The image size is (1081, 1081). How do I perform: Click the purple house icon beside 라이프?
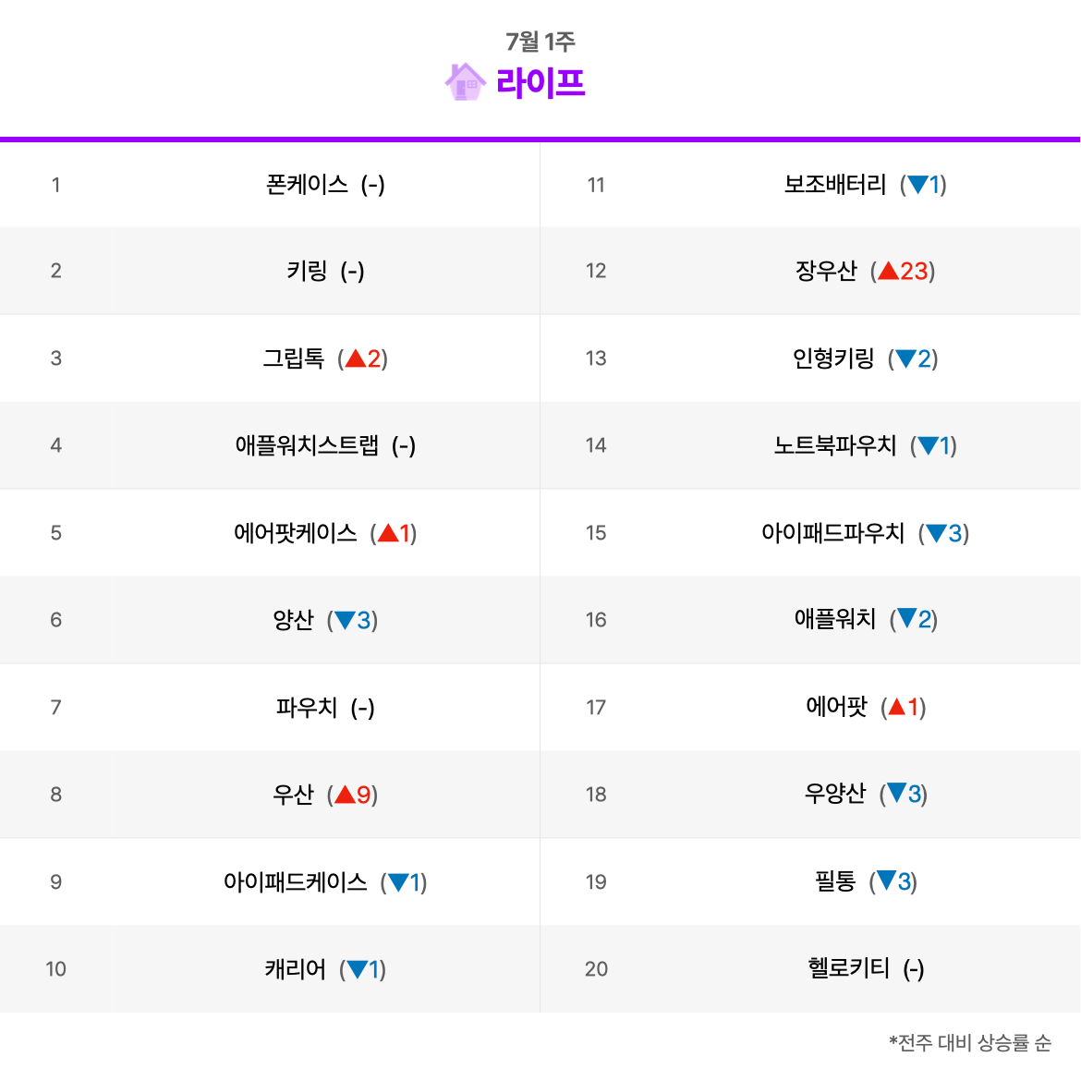click(x=465, y=82)
